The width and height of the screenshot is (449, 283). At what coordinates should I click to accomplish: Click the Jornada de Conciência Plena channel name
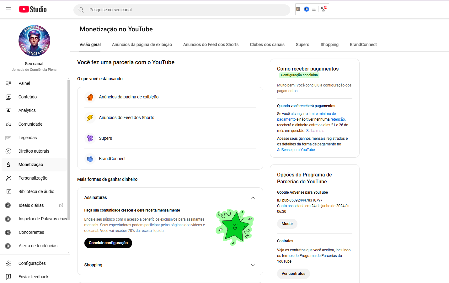(x=34, y=70)
